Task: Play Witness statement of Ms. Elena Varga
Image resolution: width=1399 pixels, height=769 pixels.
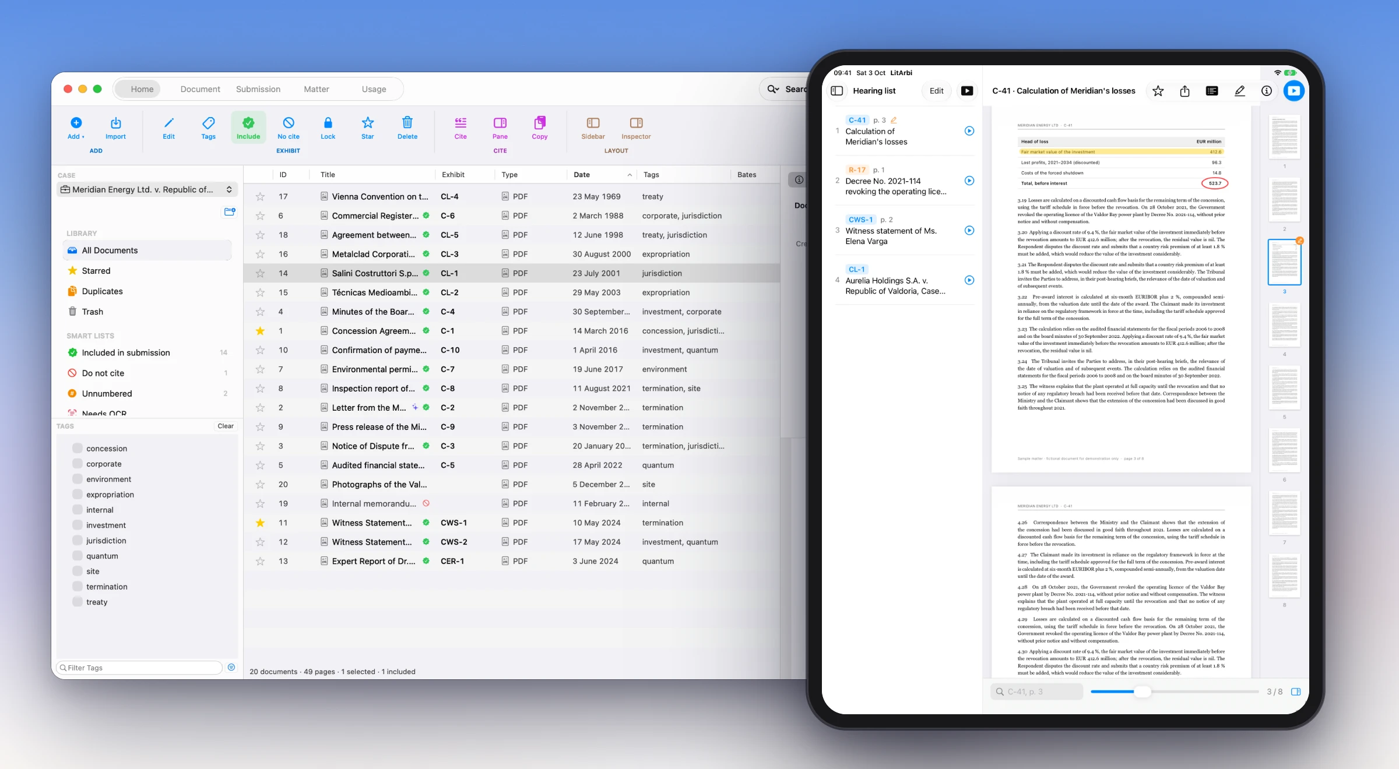Action: [969, 231]
